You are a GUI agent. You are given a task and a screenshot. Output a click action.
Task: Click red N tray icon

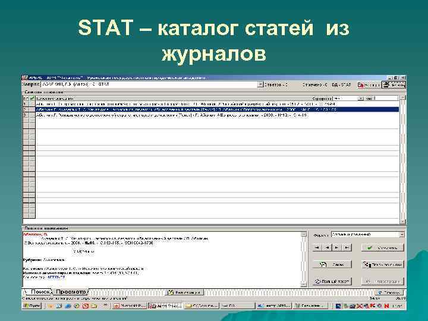pyautogui.click(x=386, y=306)
